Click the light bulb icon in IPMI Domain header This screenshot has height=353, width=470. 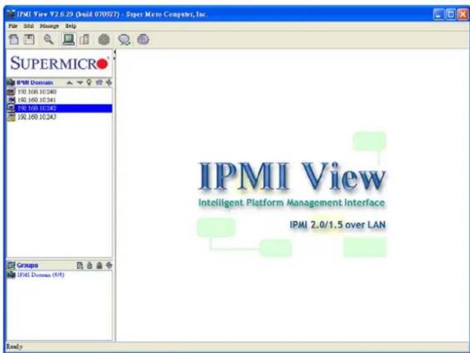point(89,82)
